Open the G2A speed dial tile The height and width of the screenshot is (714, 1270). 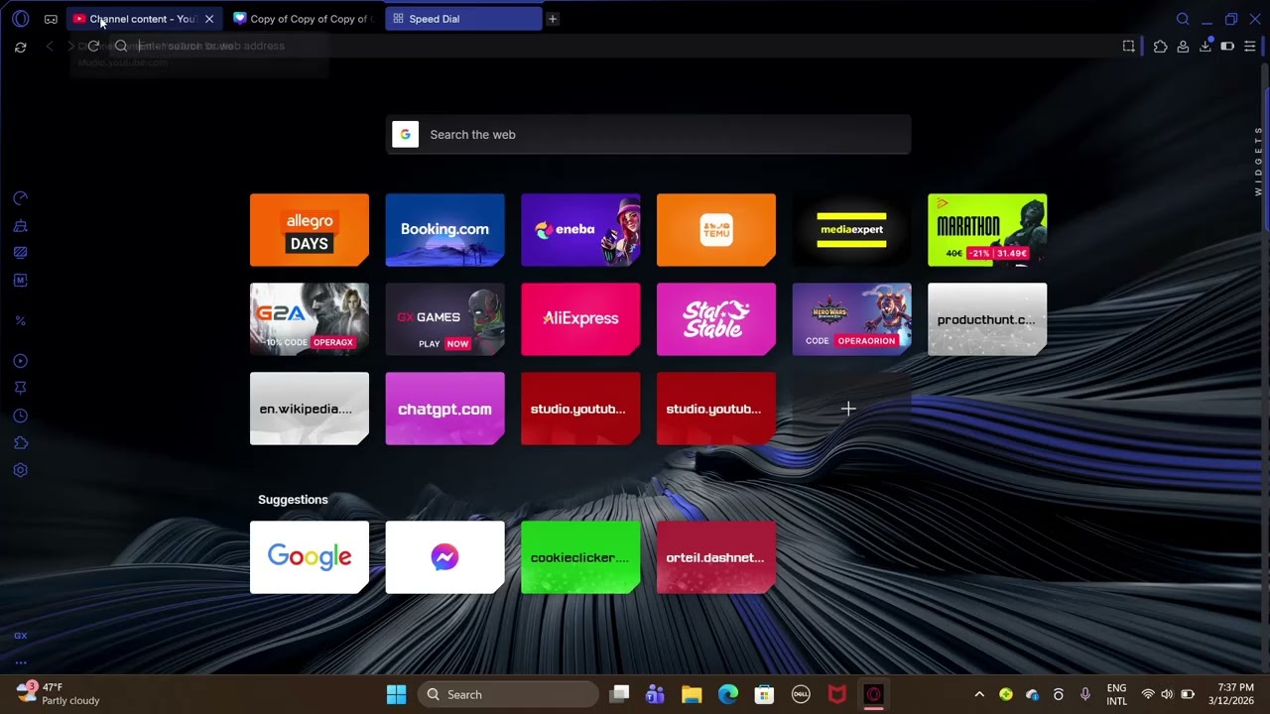click(310, 319)
